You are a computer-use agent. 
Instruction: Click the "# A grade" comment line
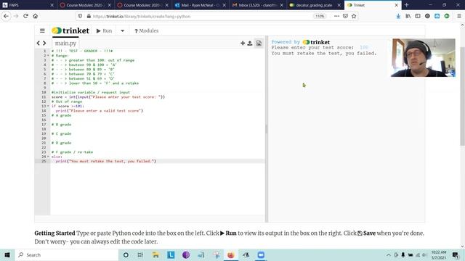pos(61,115)
